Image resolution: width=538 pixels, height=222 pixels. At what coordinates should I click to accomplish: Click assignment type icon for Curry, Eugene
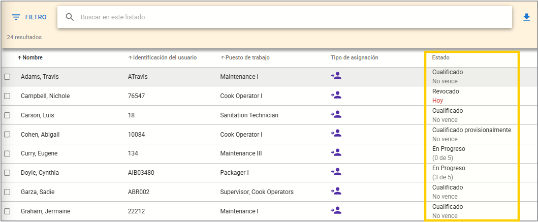336,153
